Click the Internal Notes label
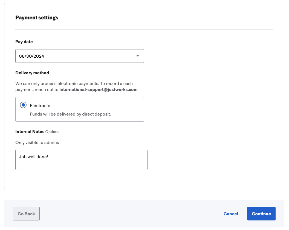 [x=30, y=132]
